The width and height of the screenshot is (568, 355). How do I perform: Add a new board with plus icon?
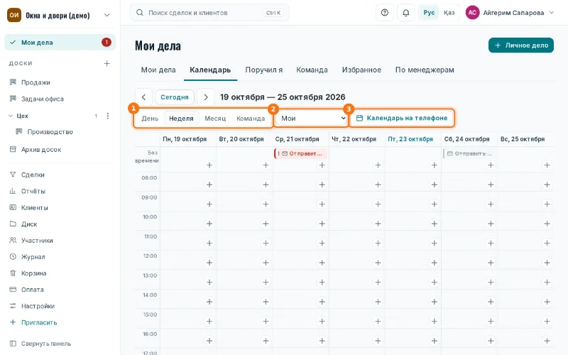[107, 63]
